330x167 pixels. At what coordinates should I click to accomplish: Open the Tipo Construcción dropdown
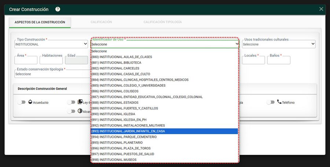(x=51, y=44)
